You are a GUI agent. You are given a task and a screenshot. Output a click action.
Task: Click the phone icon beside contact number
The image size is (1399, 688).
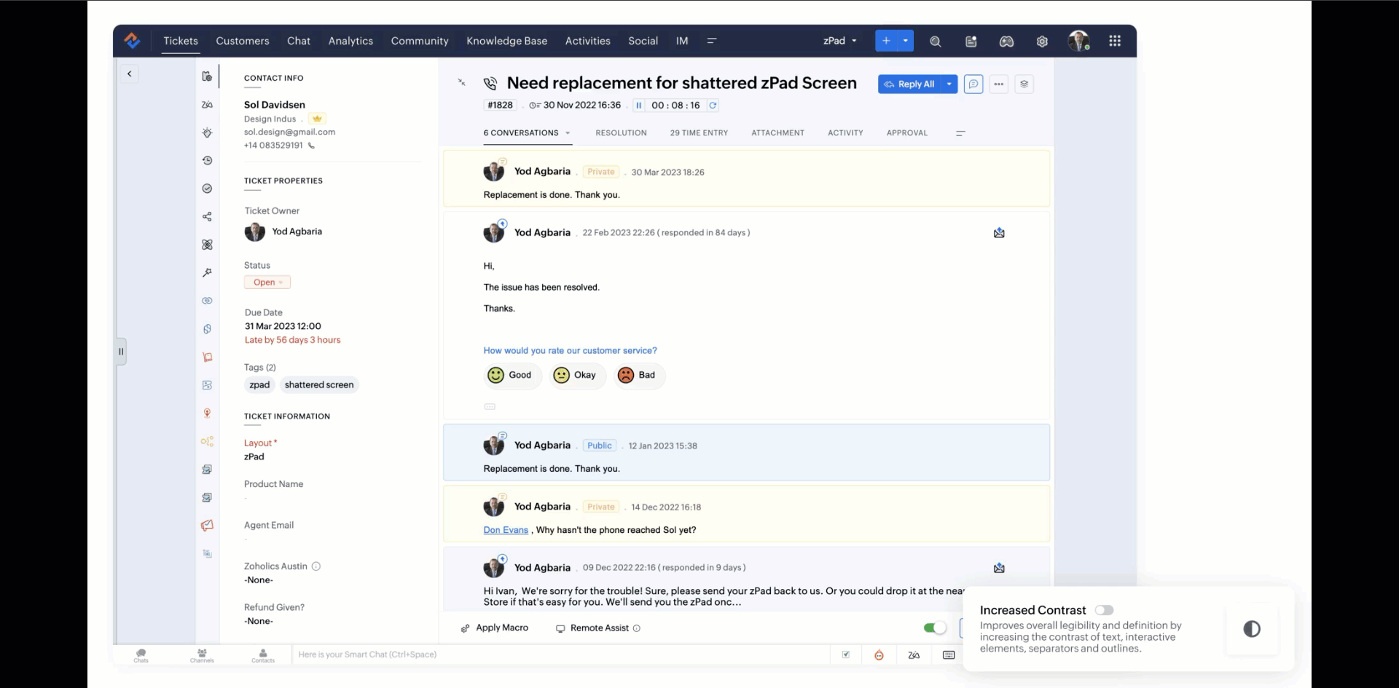311,146
